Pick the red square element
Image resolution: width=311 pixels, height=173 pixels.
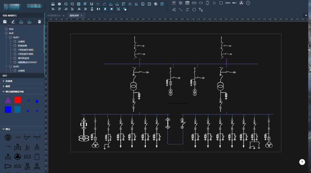coord(18,100)
